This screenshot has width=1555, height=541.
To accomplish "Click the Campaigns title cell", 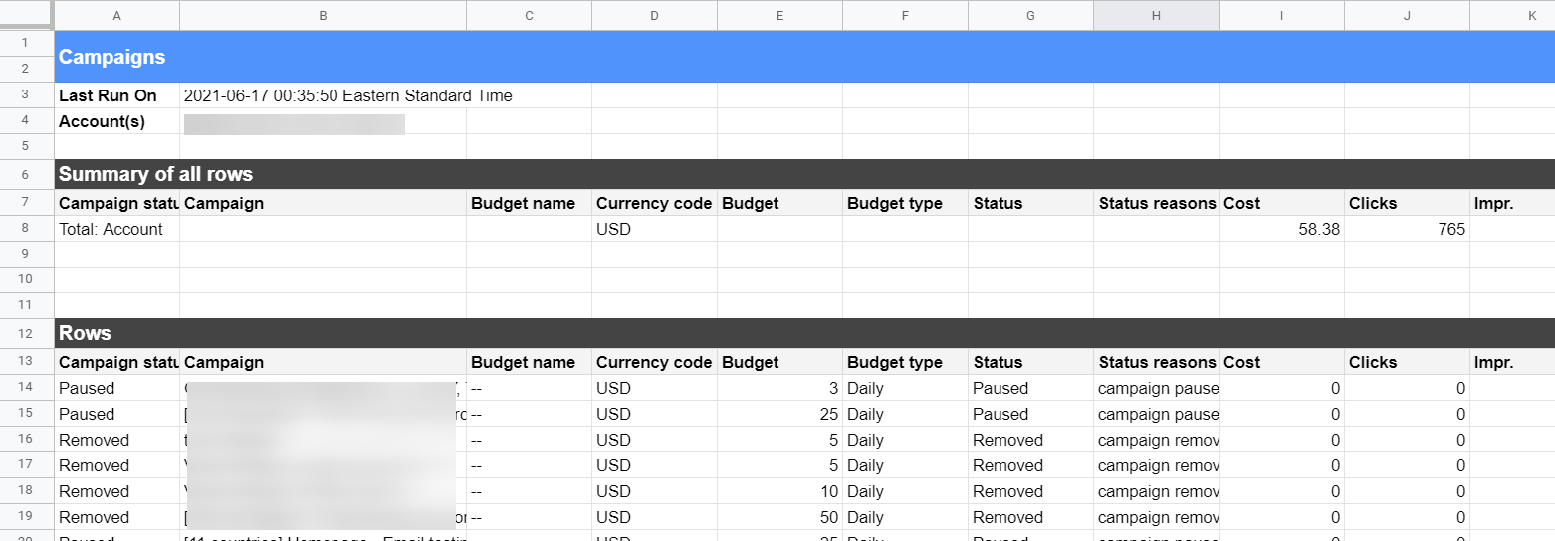I will click(111, 57).
